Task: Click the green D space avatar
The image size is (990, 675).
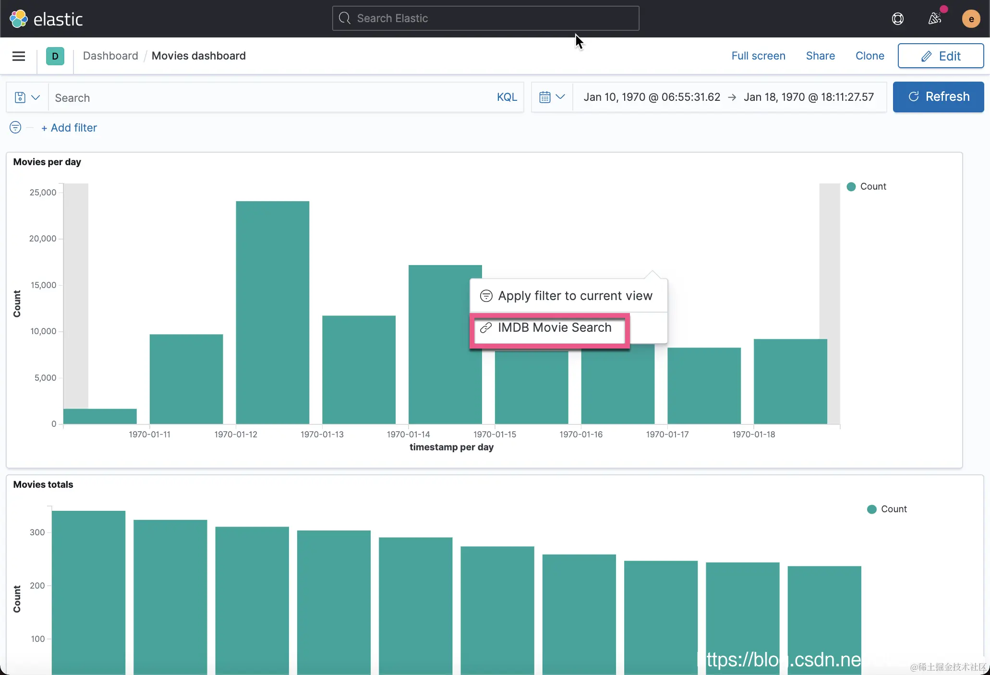Action: click(x=55, y=56)
